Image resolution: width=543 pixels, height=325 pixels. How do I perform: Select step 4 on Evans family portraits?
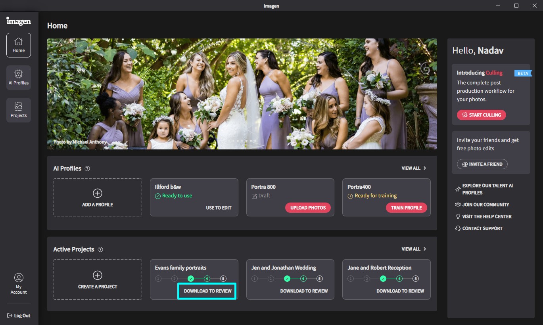pyautogui.click(x=207, y=279)
